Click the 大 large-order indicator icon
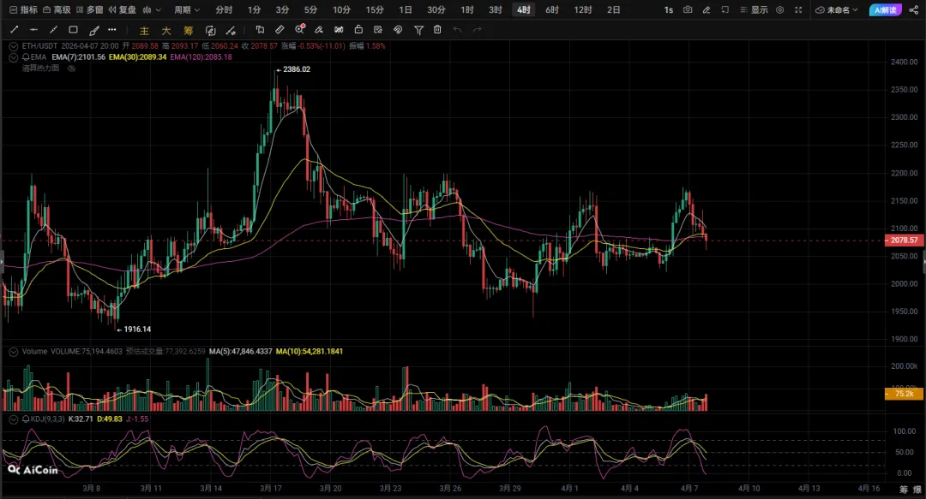926x499 pixels. (x=166, y=31)
